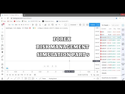Open the Measure ruler tool

point(2,56)
